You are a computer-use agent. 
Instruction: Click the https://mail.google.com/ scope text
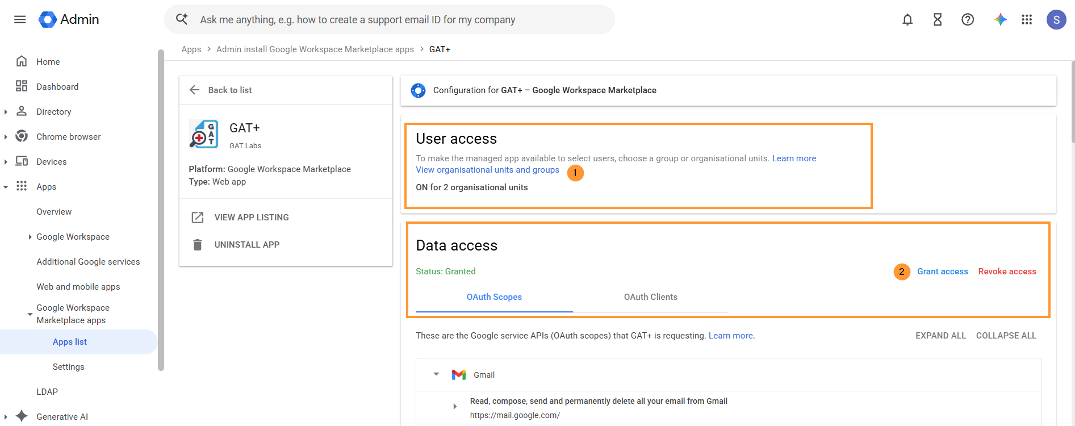(515, 415)
